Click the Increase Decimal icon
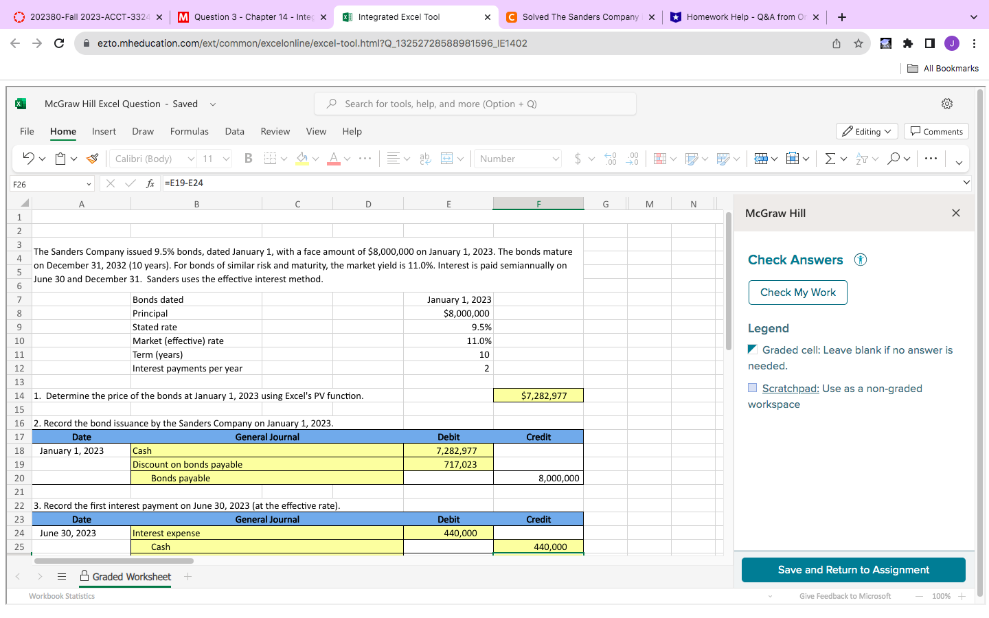Image resolution: width=989 pixels, height=618 pixels. (610, 158)
